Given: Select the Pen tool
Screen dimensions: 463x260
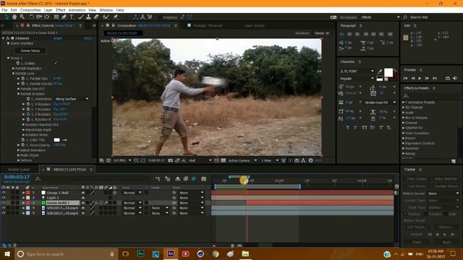Looking at the screenshot, I should [x=64, y=17].
